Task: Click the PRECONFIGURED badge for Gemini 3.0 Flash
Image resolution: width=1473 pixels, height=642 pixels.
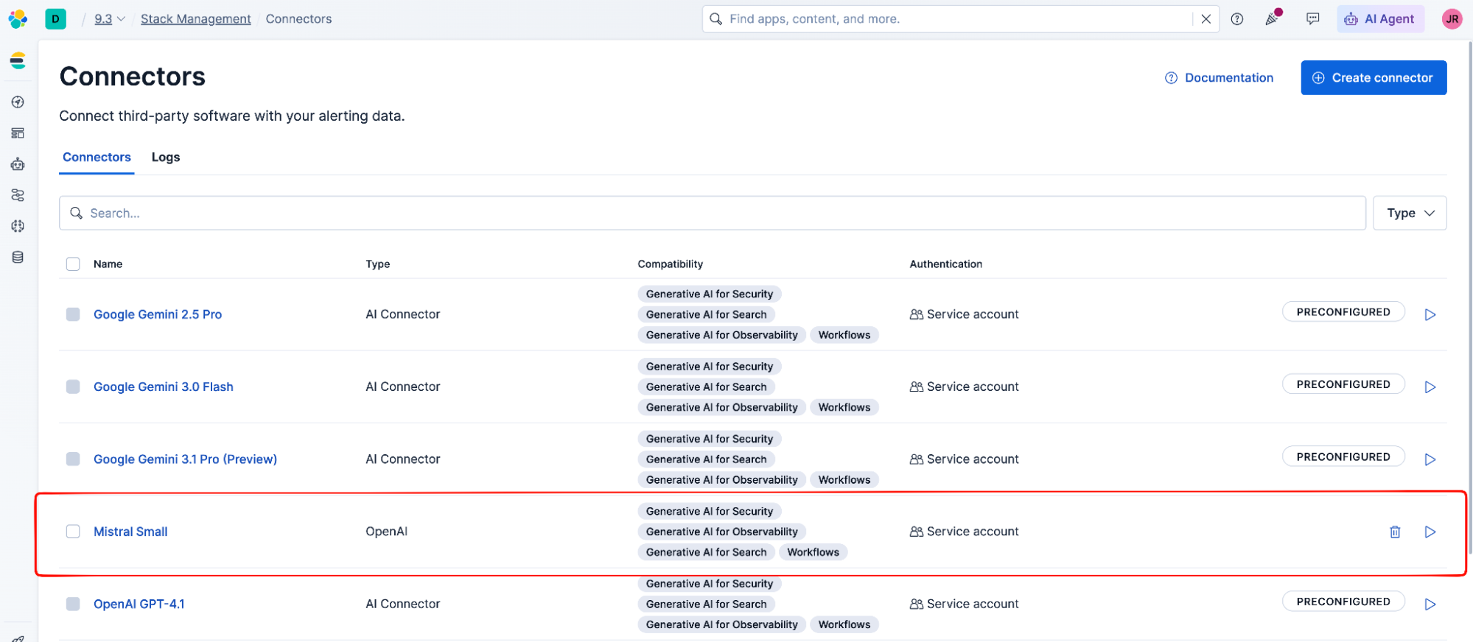Action: coord(1343,384)
